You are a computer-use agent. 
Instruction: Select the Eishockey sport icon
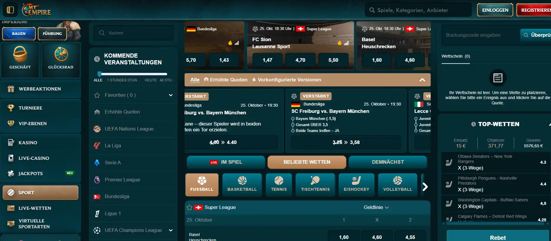click(x=356, y=185)
